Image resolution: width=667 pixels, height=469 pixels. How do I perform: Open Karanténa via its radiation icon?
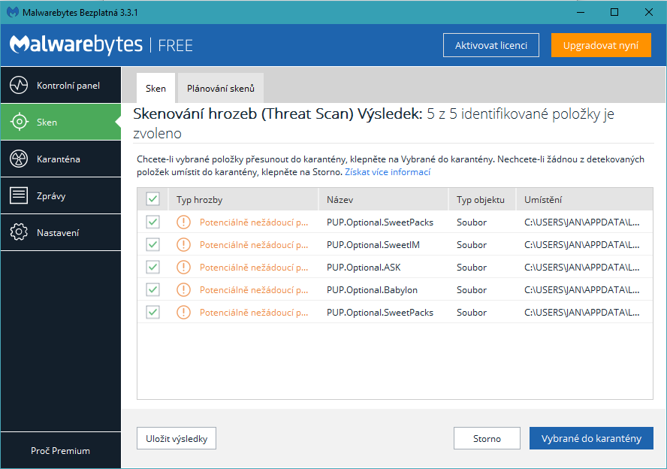(19, 159)
